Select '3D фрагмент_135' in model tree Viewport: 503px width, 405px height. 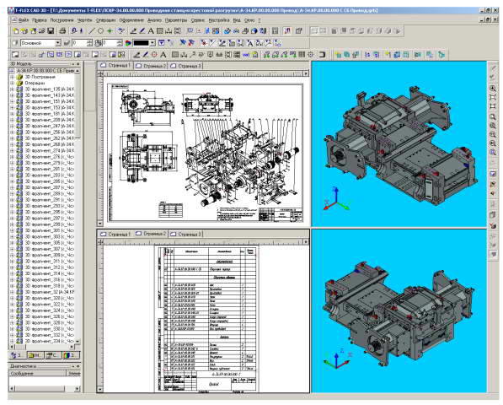pos(50,89)
